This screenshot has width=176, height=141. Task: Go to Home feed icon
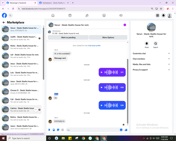53,16
